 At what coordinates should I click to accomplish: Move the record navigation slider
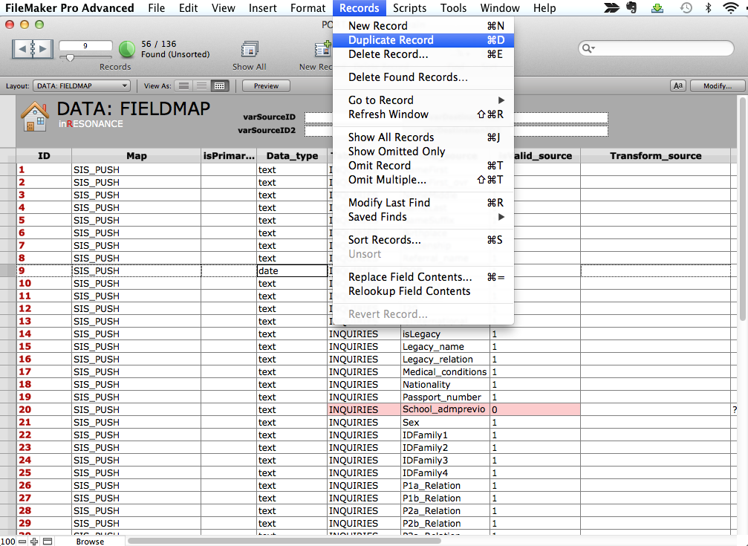pos(70,58)
